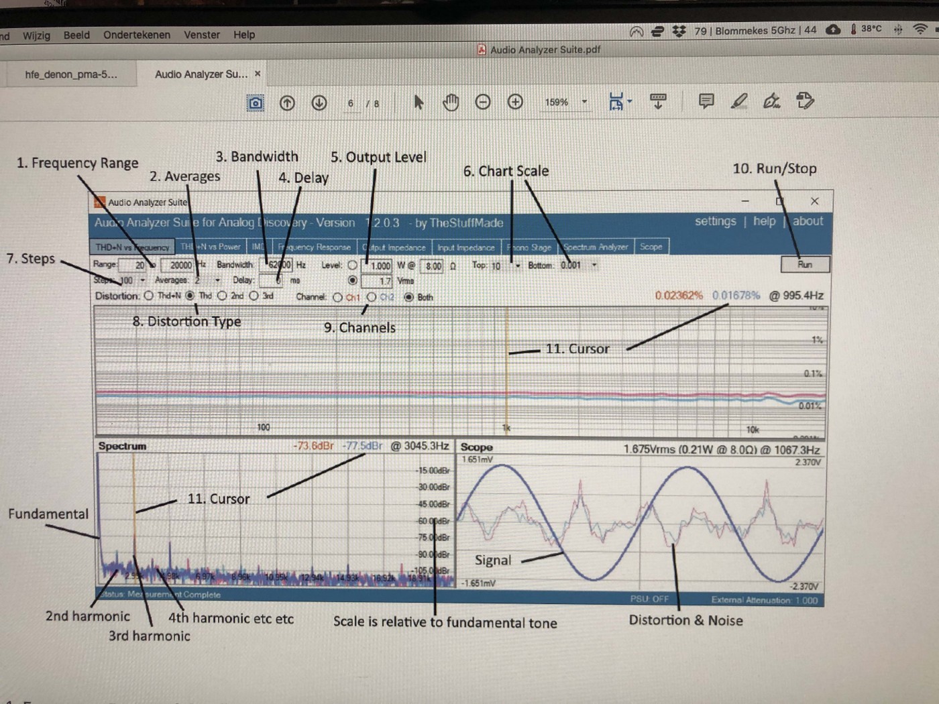The image size is (939, 704).
Task: Select Ch1 channel radio button
Action: (x=338, y=297)
